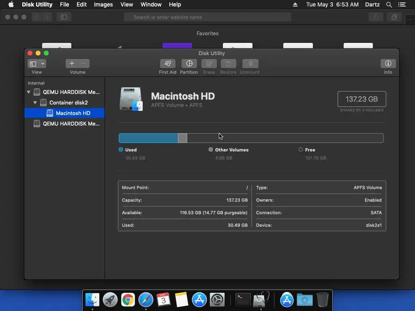Select Macintosh HD in the sidebar
The width and height of the screenshot is (415, 311).
64,113
